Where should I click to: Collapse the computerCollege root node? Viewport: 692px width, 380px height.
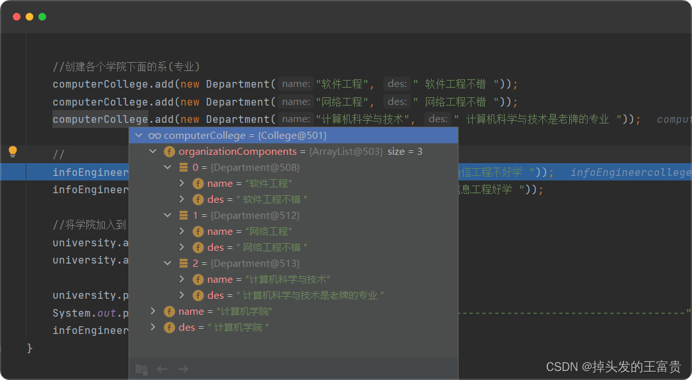click(139, 136)
